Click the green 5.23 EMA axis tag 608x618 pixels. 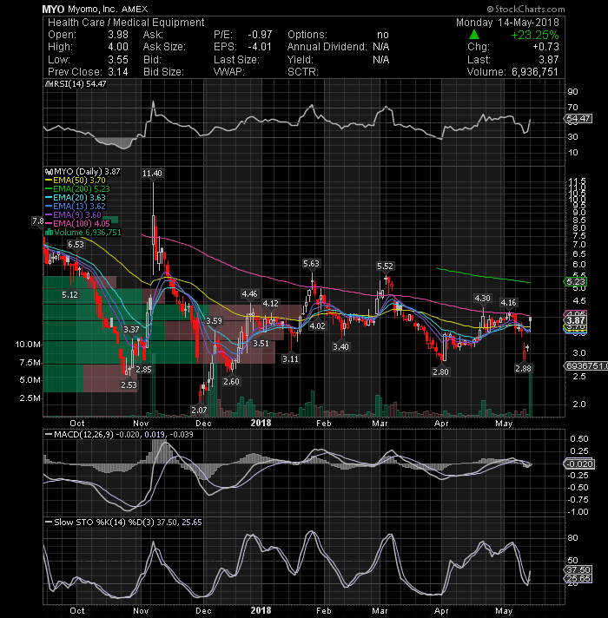coord(575,282)
